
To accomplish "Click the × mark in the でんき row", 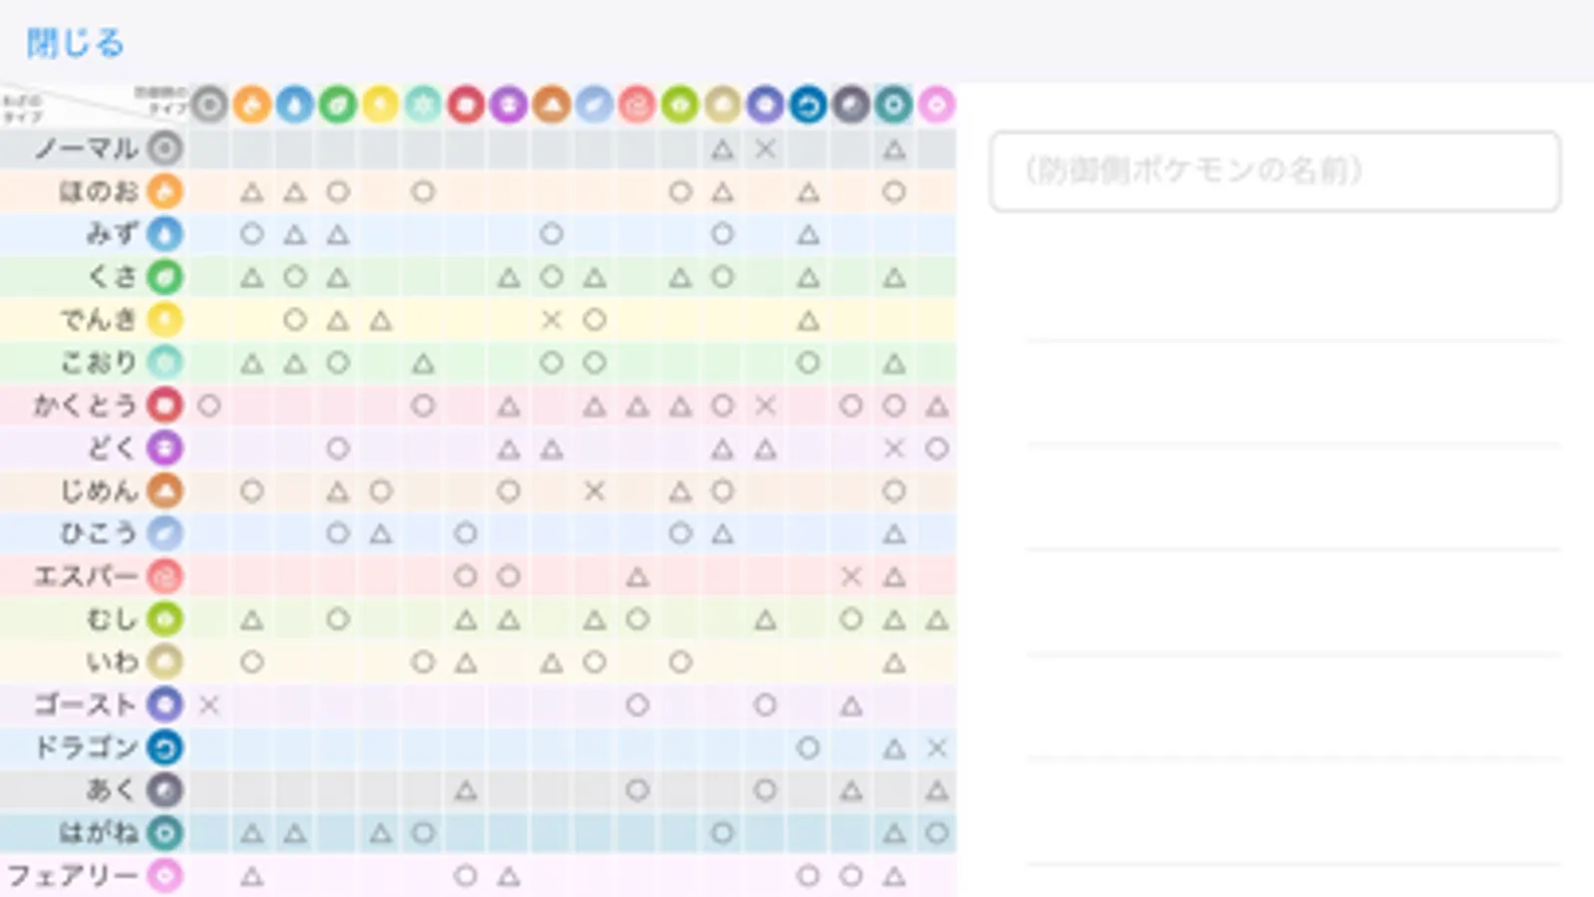I will (551, 320).
